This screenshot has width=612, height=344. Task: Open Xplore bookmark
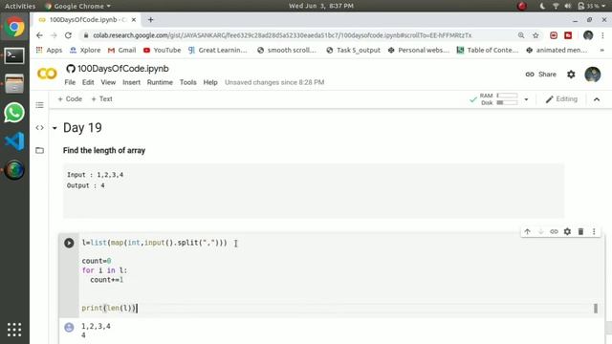(85, 50)
